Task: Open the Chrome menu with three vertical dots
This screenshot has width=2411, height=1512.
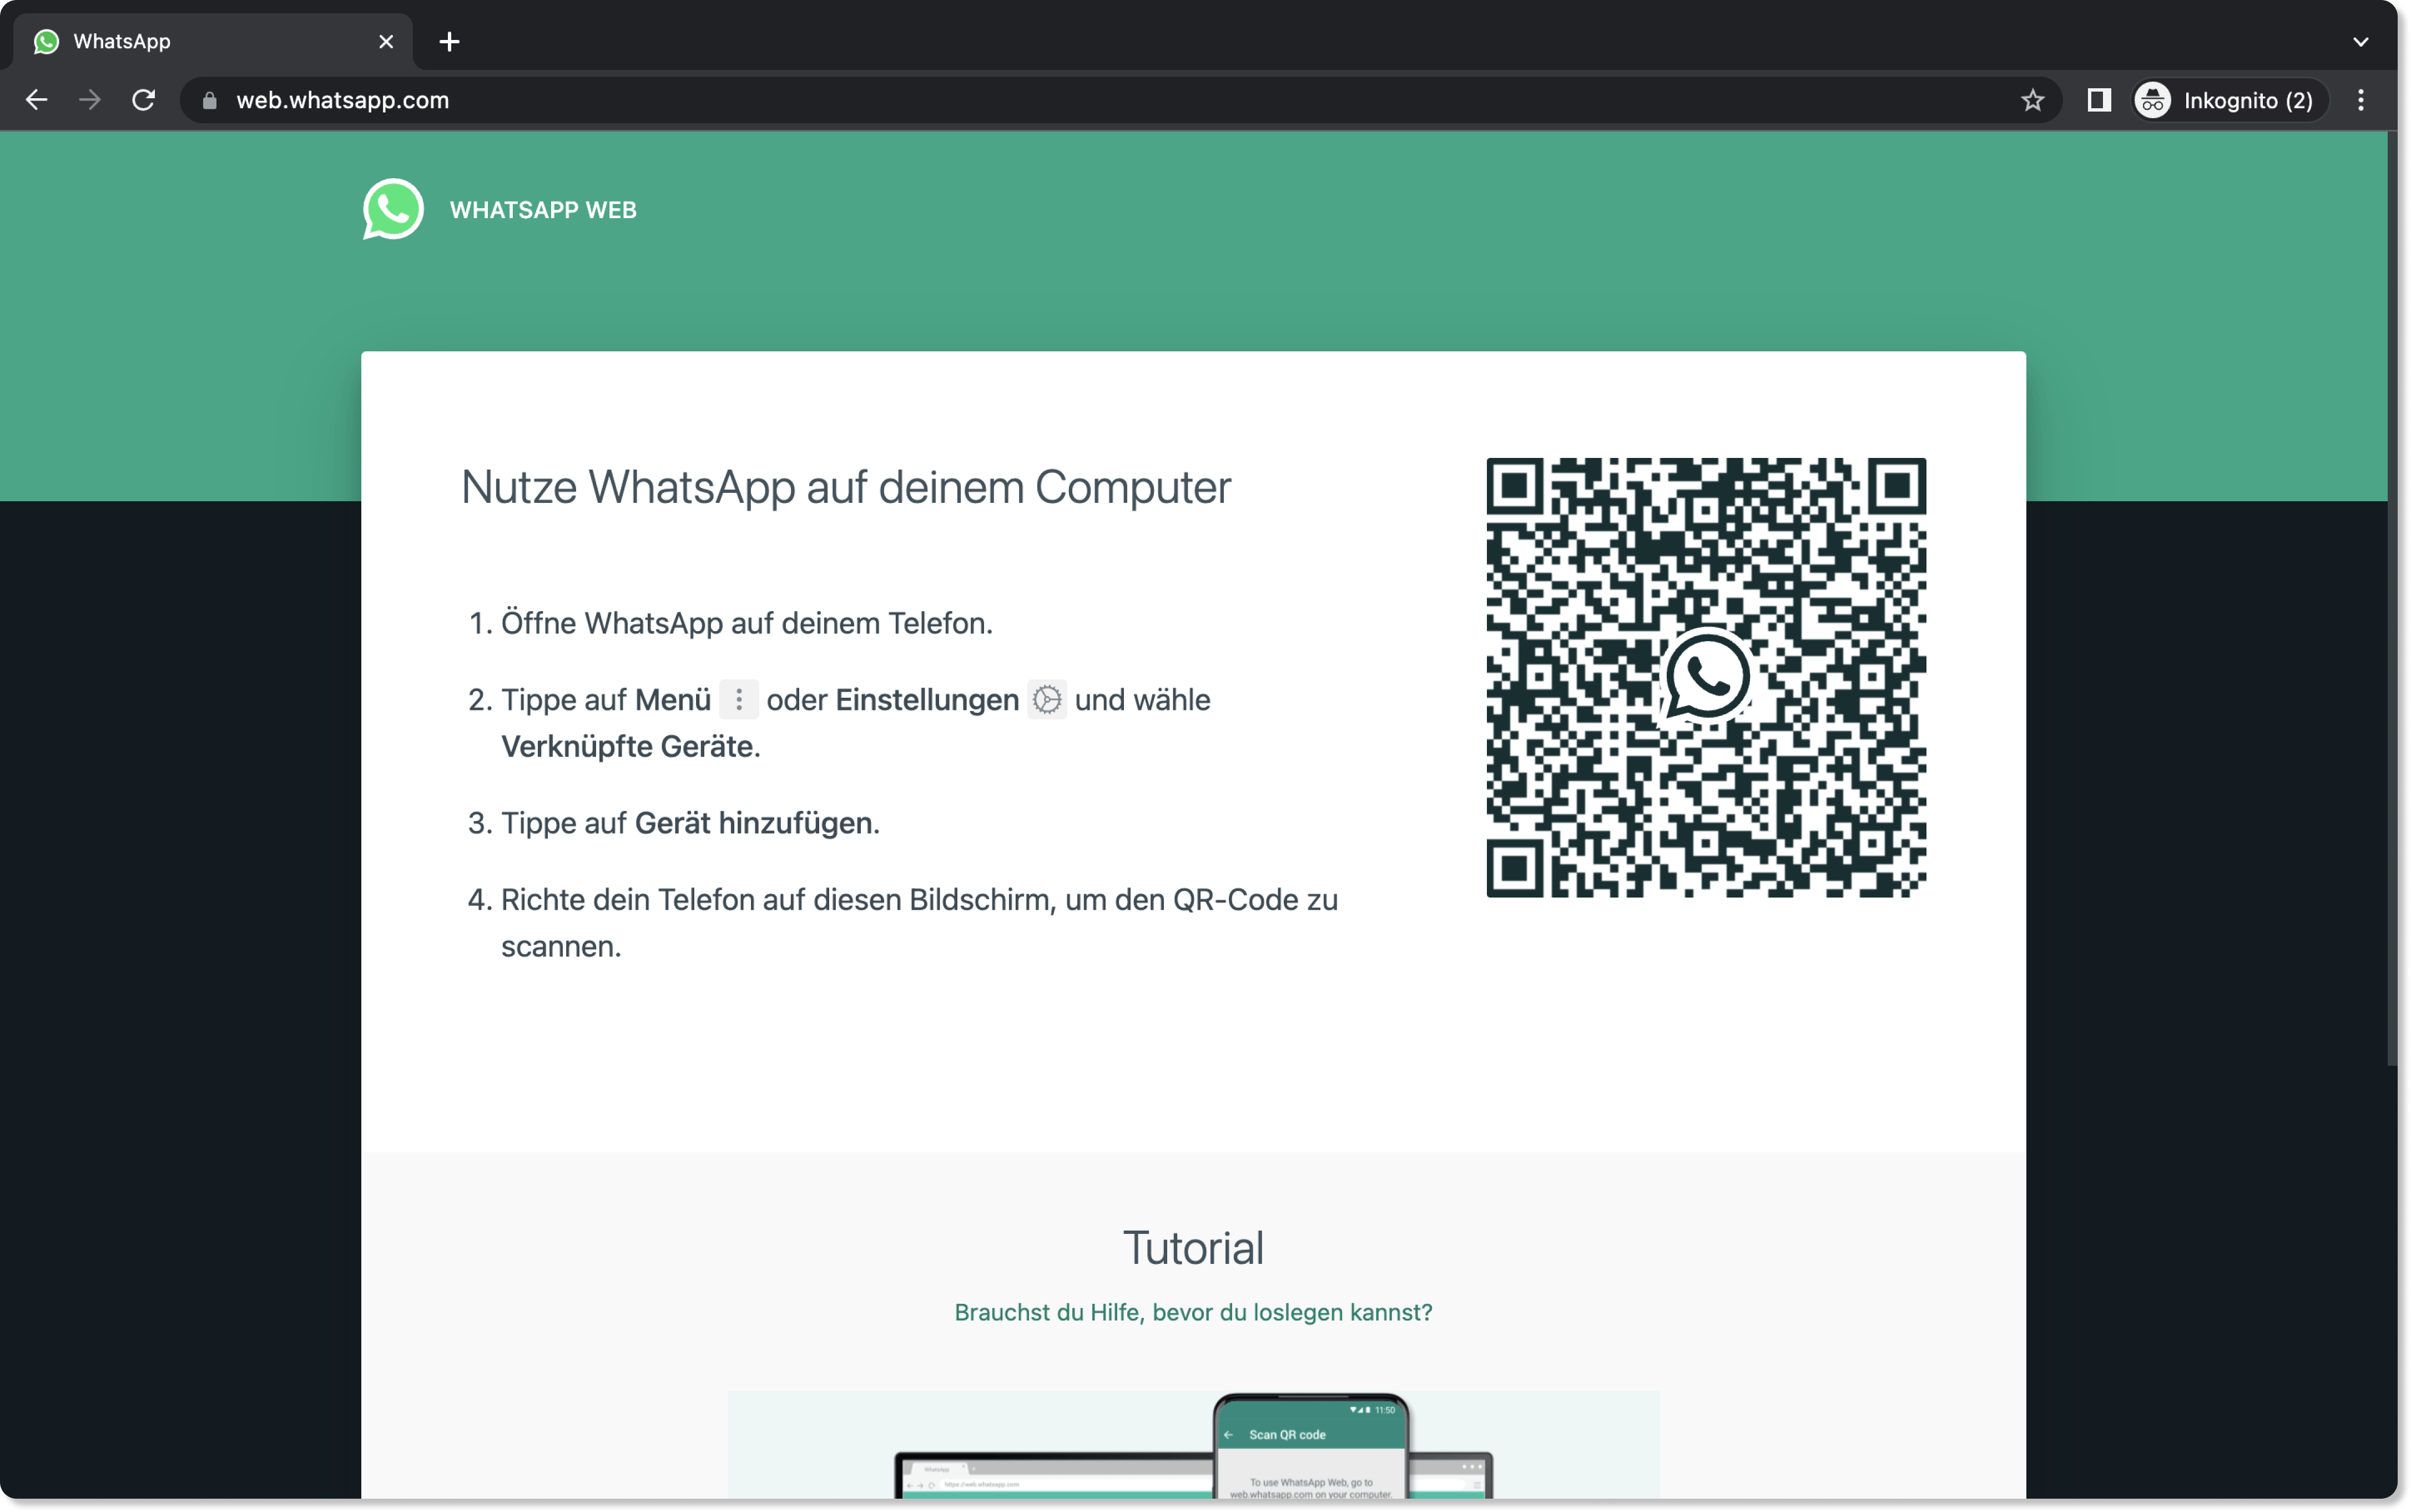Action: coord(2362,100)
